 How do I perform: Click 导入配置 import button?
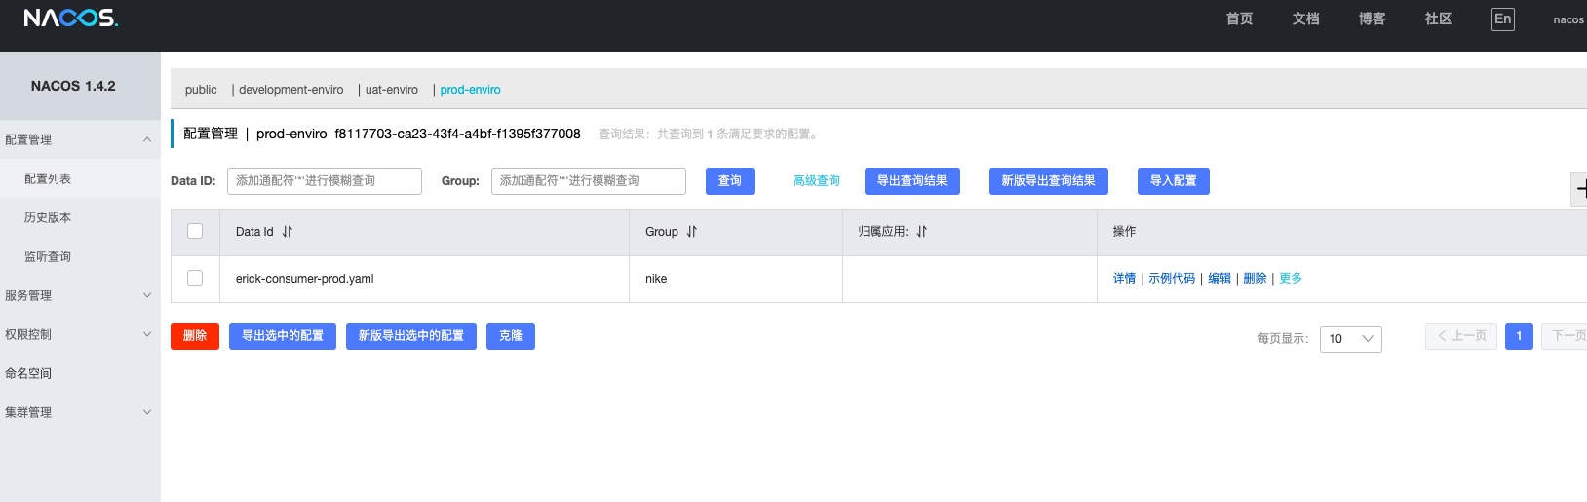point(1174,181)
